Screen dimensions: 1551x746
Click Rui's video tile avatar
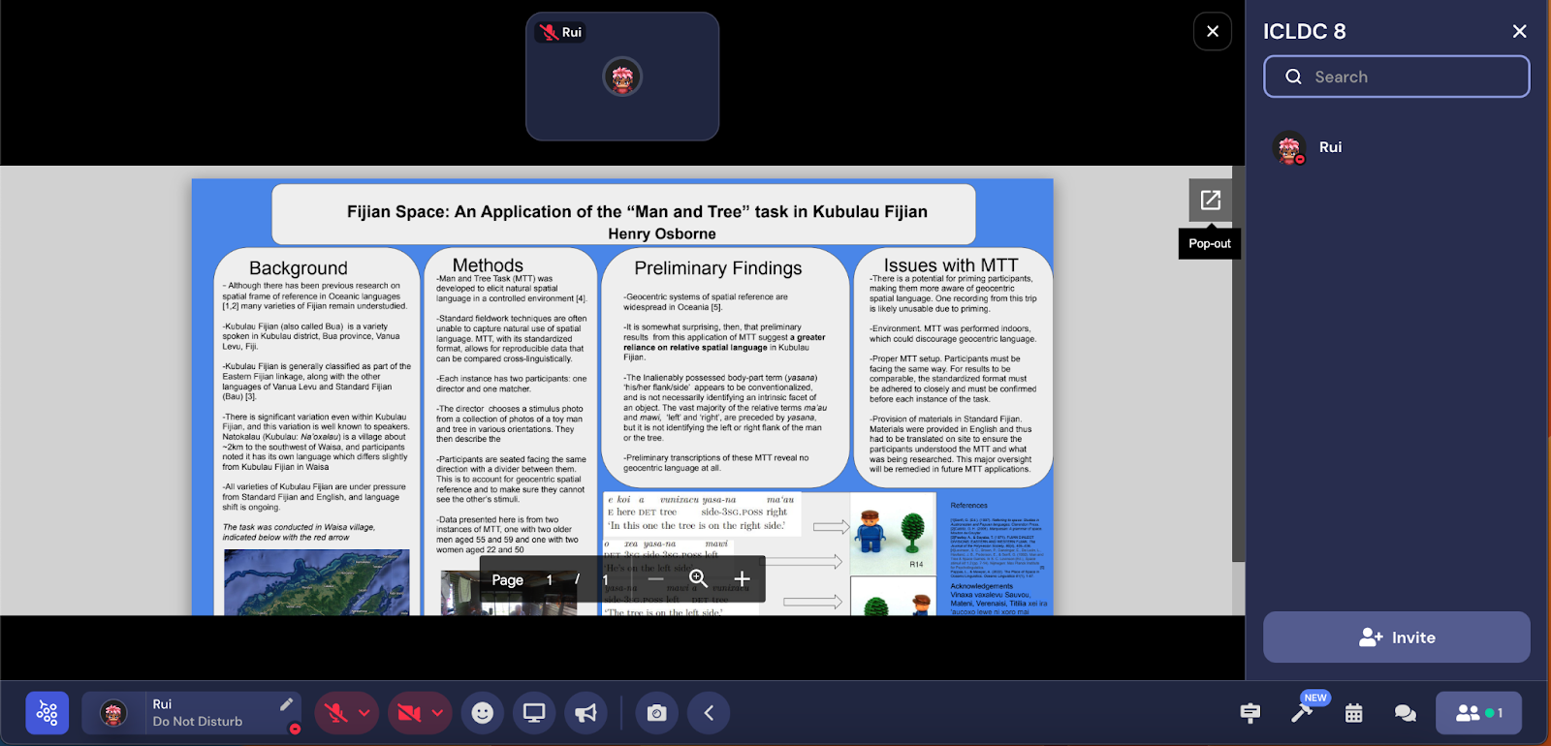pos(622,77)
